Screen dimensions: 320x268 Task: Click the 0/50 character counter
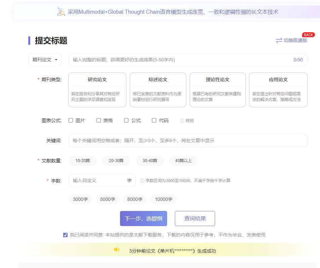[298, 60]
